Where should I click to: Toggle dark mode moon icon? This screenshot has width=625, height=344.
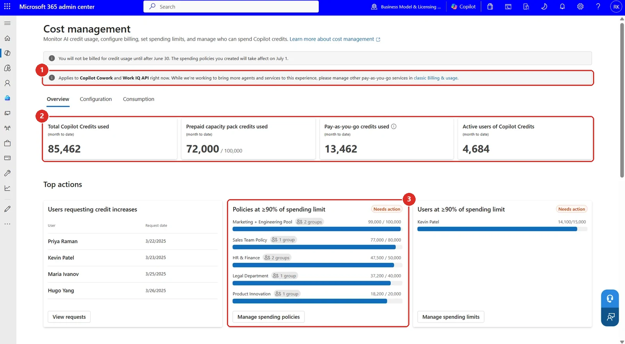pos(544,7)
